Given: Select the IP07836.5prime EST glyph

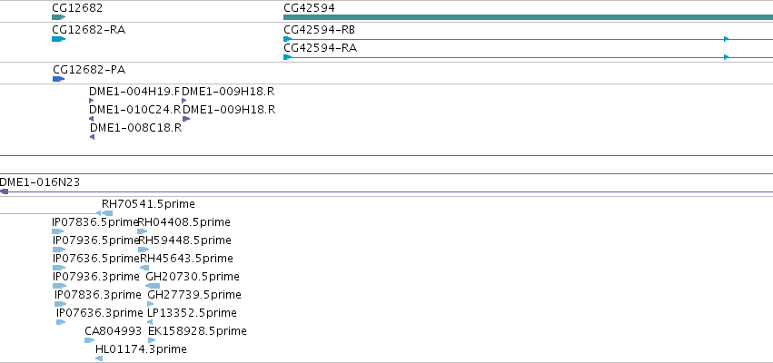Looking at the screenshot, I should tap(57, 231).
